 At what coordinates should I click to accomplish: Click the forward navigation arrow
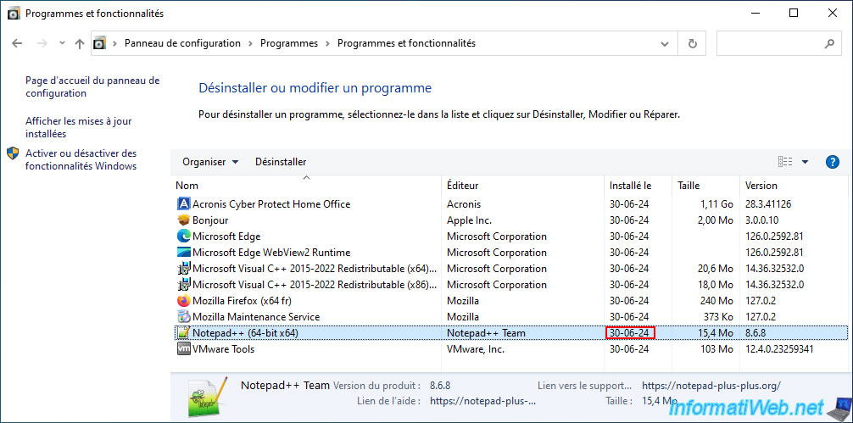coord(42,43)
